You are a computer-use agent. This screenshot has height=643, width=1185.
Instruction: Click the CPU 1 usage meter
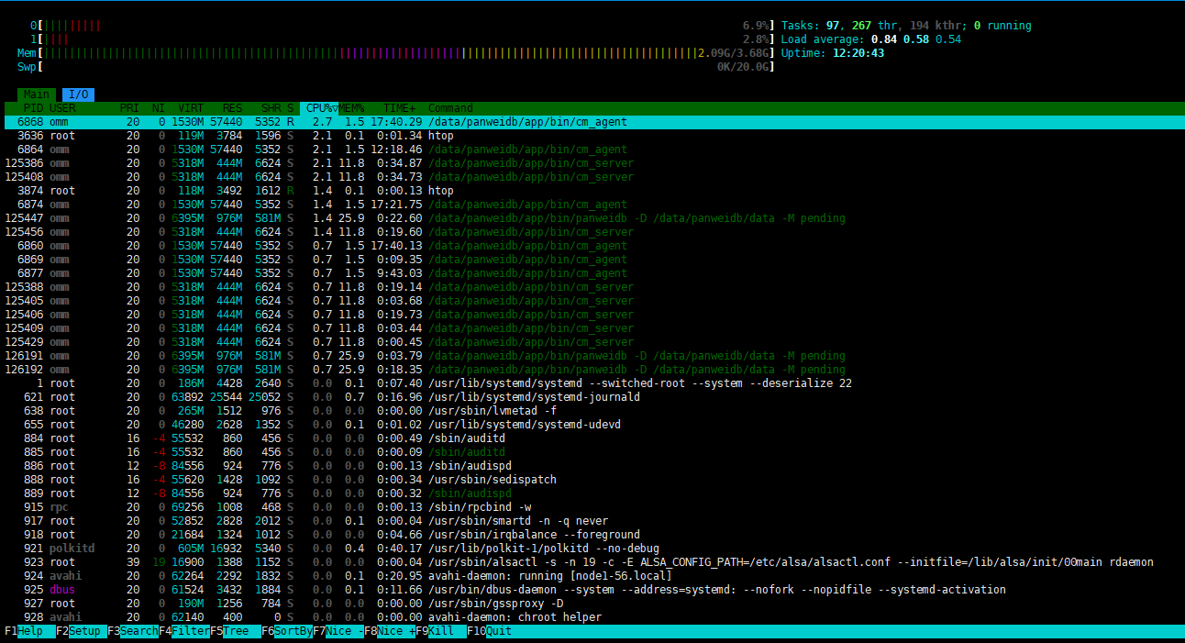(x=402, y=39)
